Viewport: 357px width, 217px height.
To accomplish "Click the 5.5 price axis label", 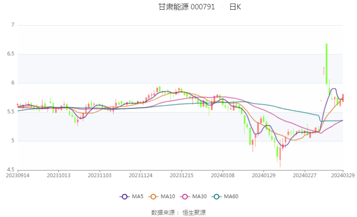I will click(x=11, y=112).
